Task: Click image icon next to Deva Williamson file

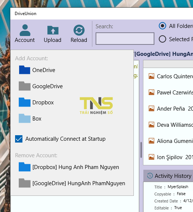Action: click(151, 125)
